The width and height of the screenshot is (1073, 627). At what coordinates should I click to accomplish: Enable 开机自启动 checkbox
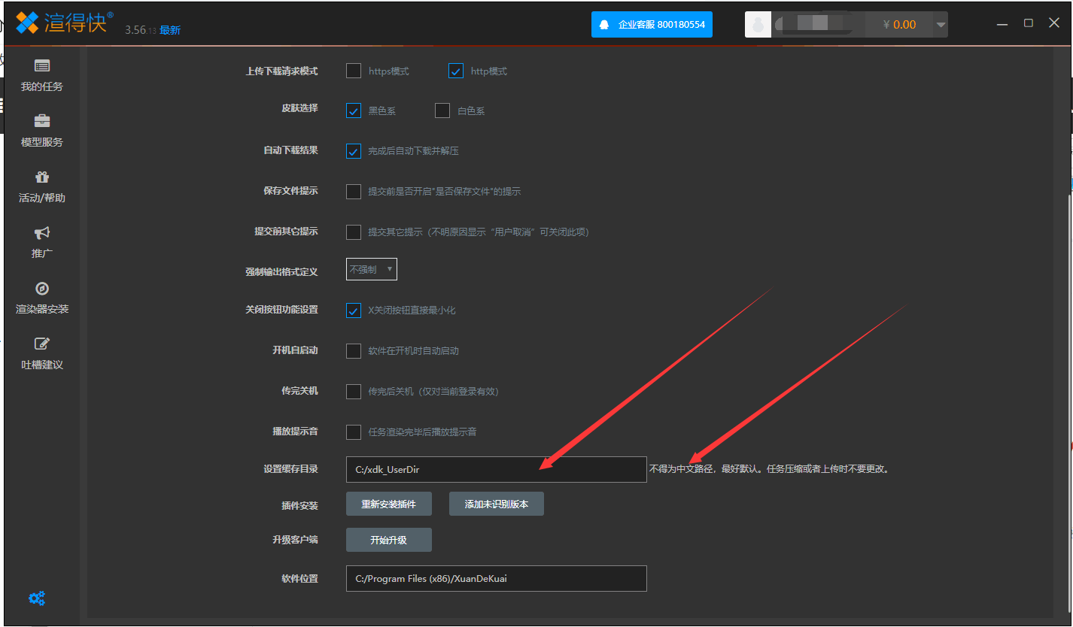point(354,351)
